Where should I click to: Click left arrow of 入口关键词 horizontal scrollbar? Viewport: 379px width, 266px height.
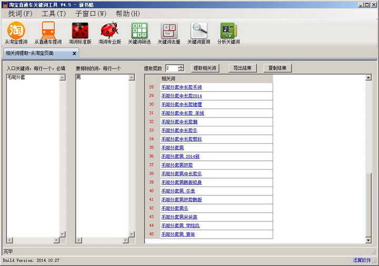9,240
